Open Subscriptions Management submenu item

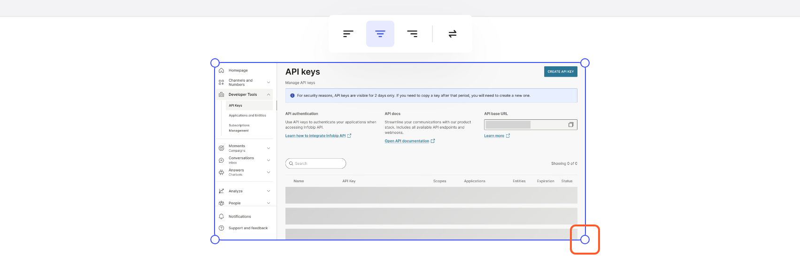(x=239, y=128)
